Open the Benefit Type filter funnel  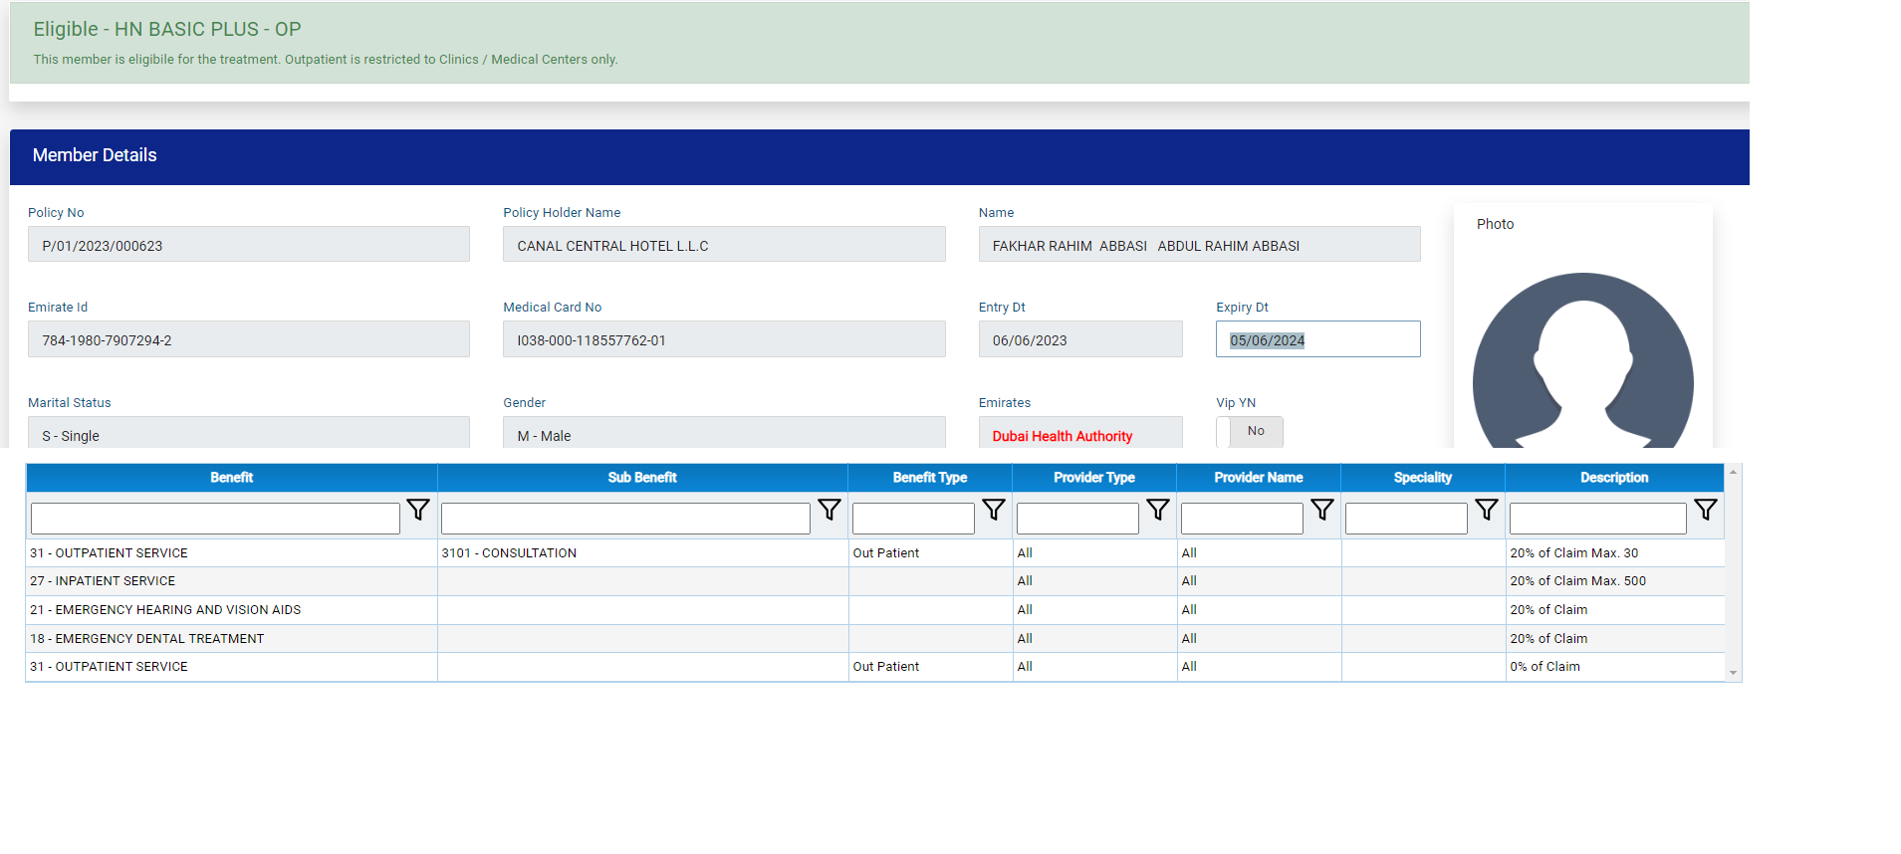993,510
